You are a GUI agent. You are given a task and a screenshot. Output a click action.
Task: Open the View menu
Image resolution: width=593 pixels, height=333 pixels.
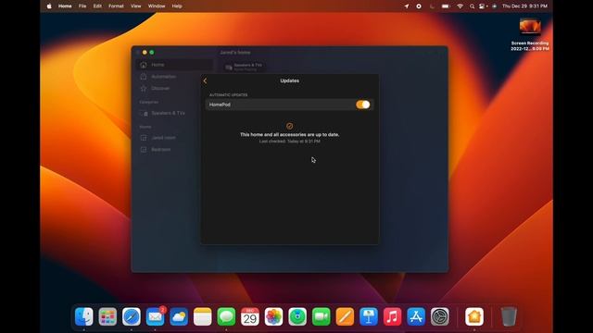pyautogui.click(x=136, y=6)
